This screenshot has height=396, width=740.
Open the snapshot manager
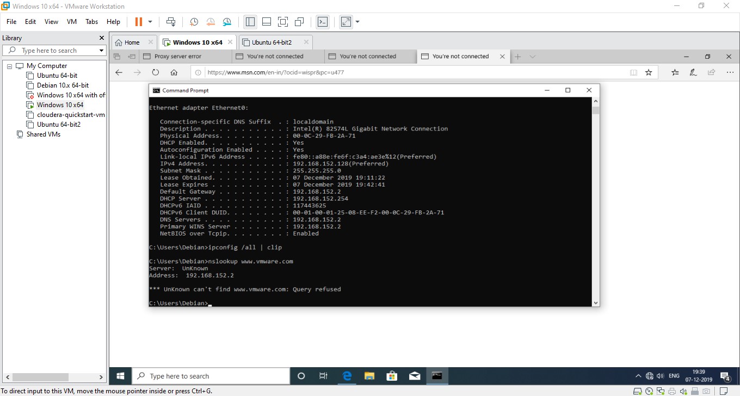pos(227,22)
